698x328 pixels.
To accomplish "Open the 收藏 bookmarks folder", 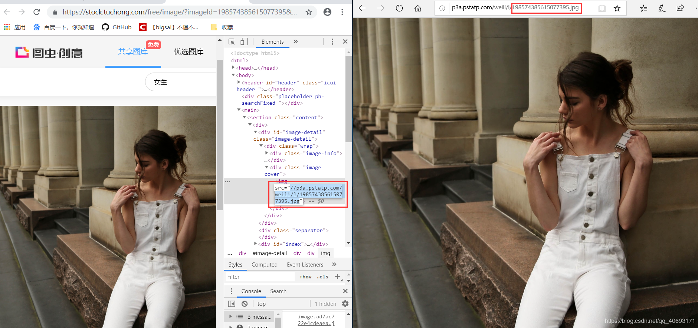I will (x=222, y=27).
